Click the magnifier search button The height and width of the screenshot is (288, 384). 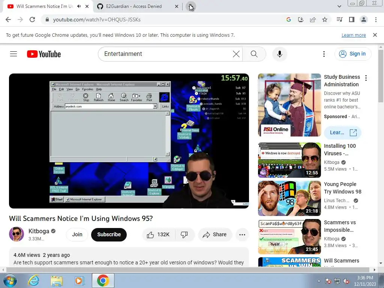pyautogui.click(x=254, y=54)
